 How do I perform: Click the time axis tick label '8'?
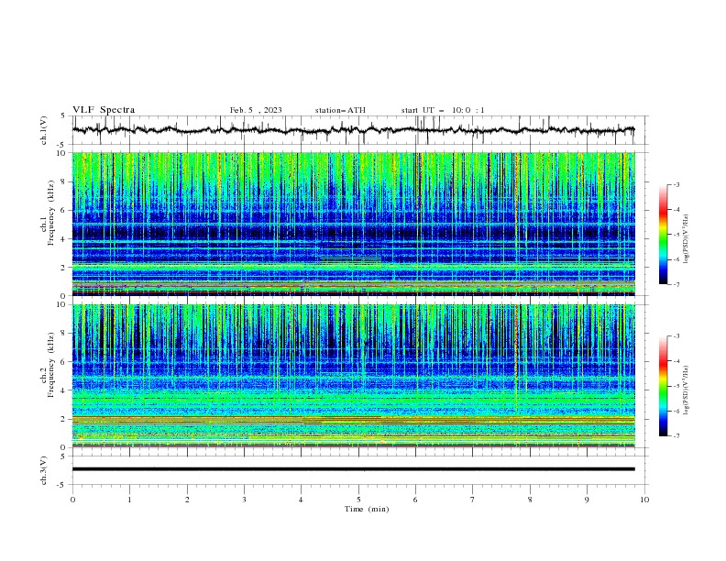click(530, 500)
